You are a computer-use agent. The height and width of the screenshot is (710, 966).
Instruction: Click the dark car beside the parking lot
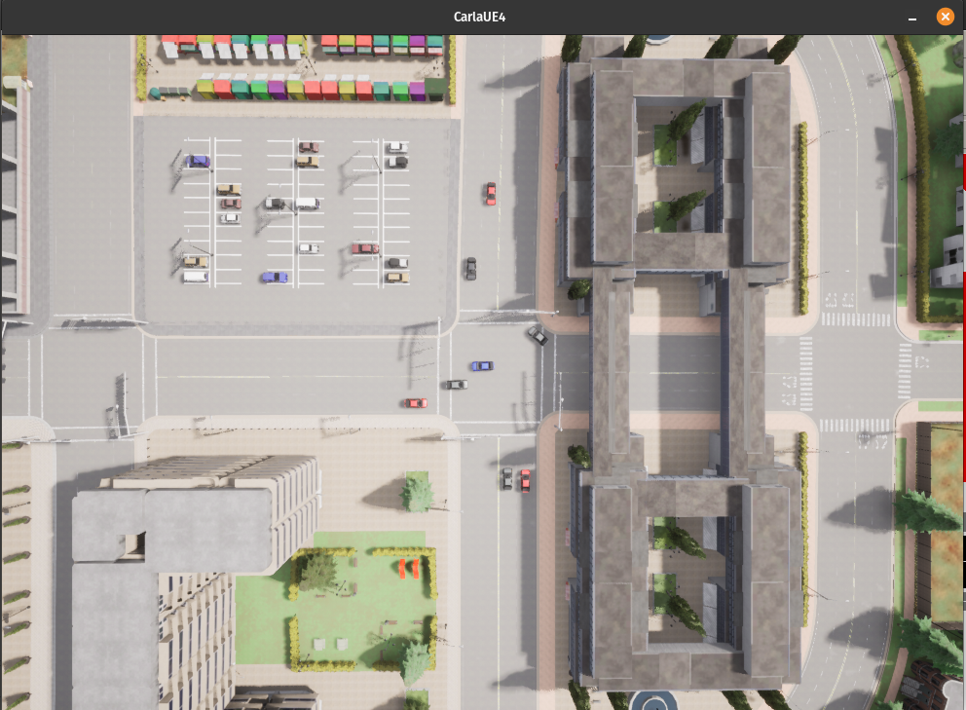click(470, 268)
